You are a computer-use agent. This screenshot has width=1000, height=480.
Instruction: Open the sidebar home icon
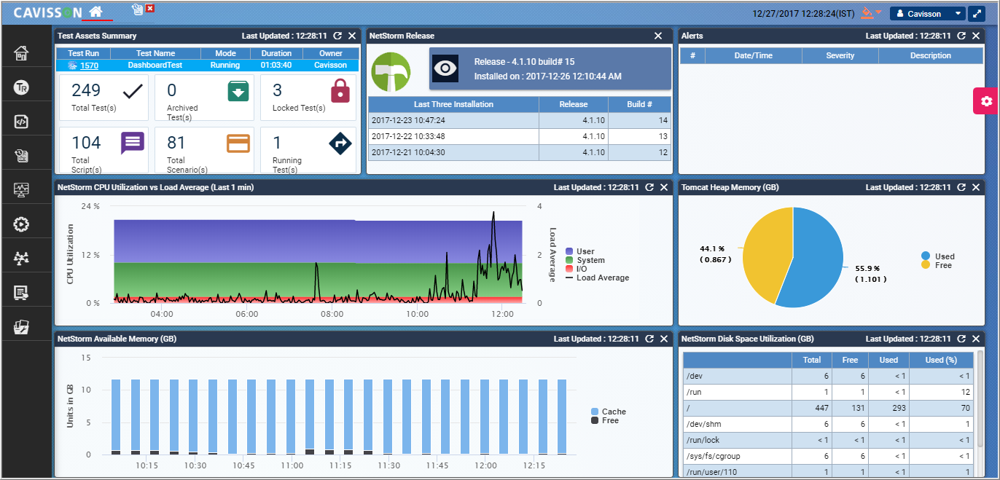point(21,53)
